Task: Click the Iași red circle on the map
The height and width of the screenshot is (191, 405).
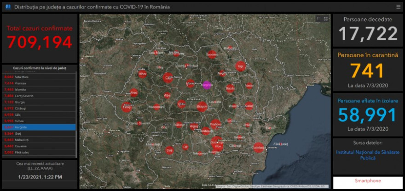Action: (x=240, y=66)
